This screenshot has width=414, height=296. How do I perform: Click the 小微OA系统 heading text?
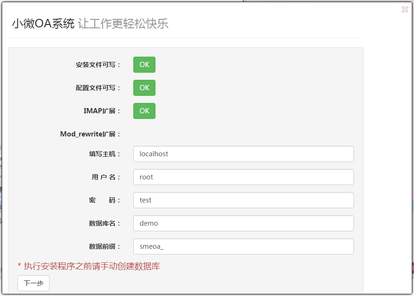coord(43,24)
